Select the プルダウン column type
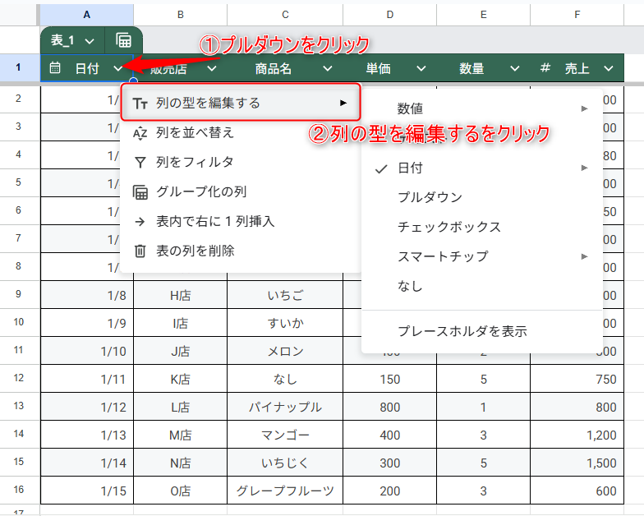Screen dimensions: 644x516 430,197
